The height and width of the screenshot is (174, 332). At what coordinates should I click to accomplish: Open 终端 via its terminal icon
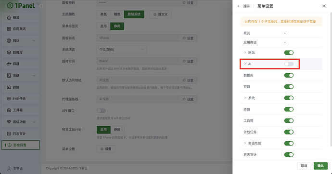[9, 87]
